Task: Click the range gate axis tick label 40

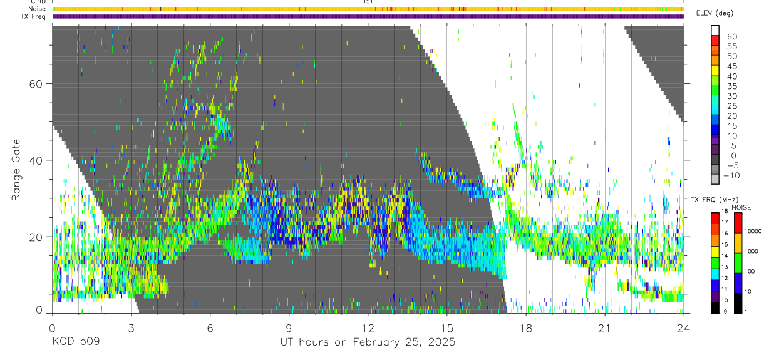Action: point(36,160)
